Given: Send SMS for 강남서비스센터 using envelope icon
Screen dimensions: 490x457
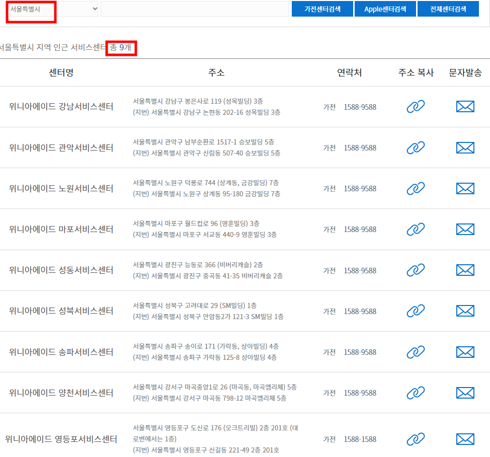Looking at the screenshot, I should [x=465, y=106].
